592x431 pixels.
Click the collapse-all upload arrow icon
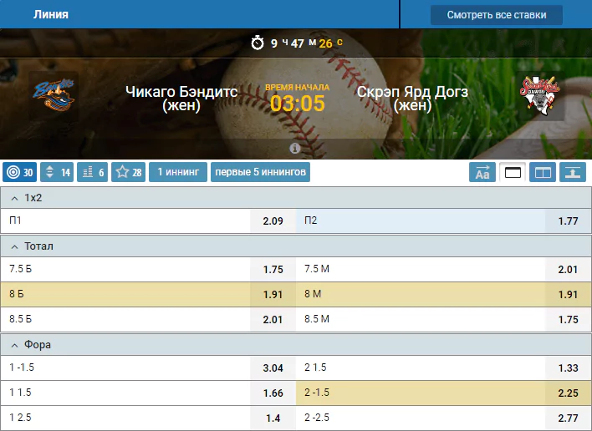coord(573,172)
